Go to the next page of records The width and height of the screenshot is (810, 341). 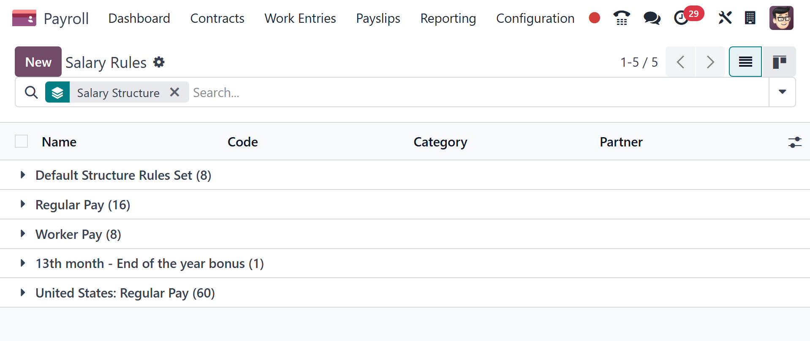(x=710, y=62)
